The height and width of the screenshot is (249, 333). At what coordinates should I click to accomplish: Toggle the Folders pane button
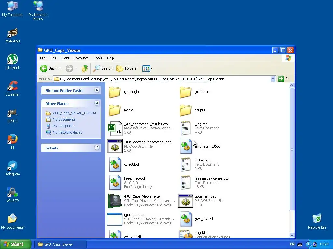[x=127, y=68]
